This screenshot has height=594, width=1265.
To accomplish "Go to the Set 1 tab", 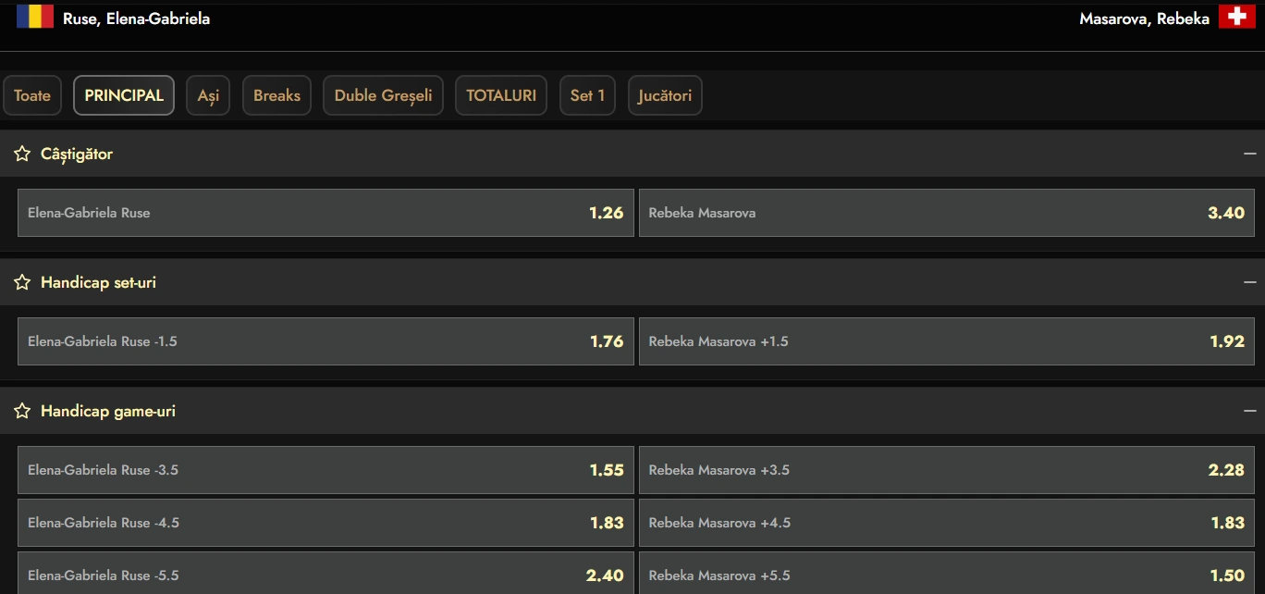I will [x=587, y=95].
